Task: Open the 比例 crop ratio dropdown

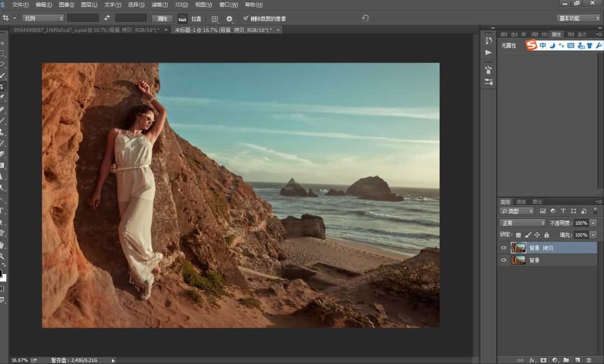Action: click(x=43, y=18)
